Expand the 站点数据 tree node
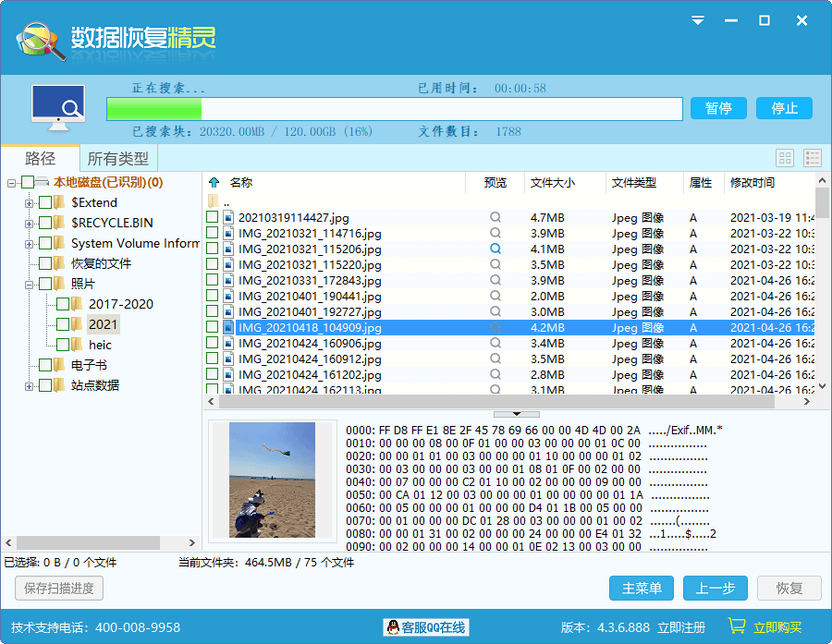 [x=30, y=385]
